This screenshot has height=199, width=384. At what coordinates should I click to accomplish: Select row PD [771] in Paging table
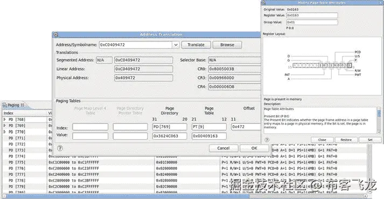click(24, 138)
